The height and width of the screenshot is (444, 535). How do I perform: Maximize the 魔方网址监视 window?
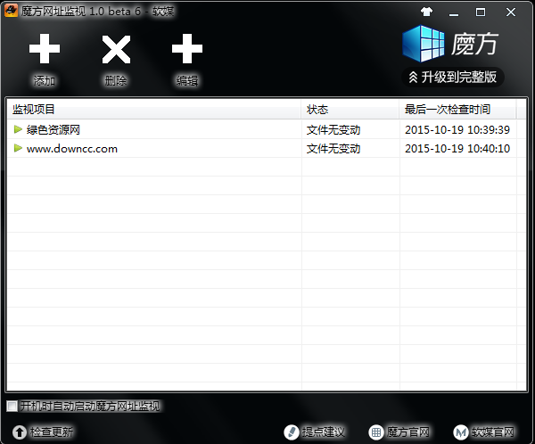[x=481, y=12]
